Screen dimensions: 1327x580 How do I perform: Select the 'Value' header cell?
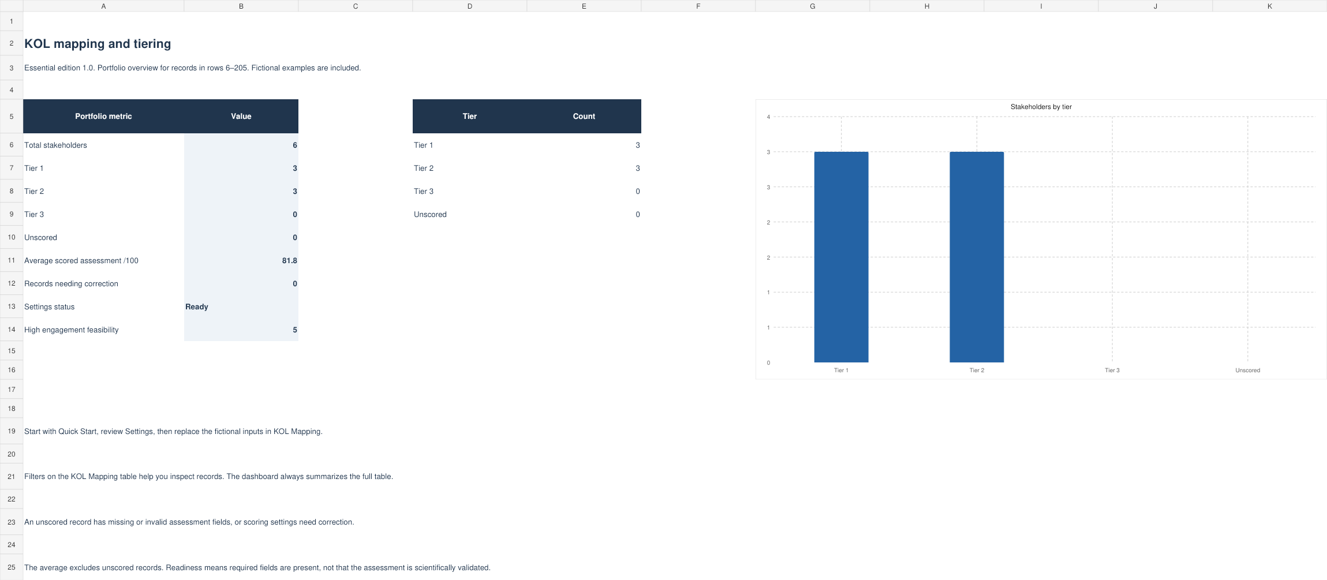tap(241, 116)
